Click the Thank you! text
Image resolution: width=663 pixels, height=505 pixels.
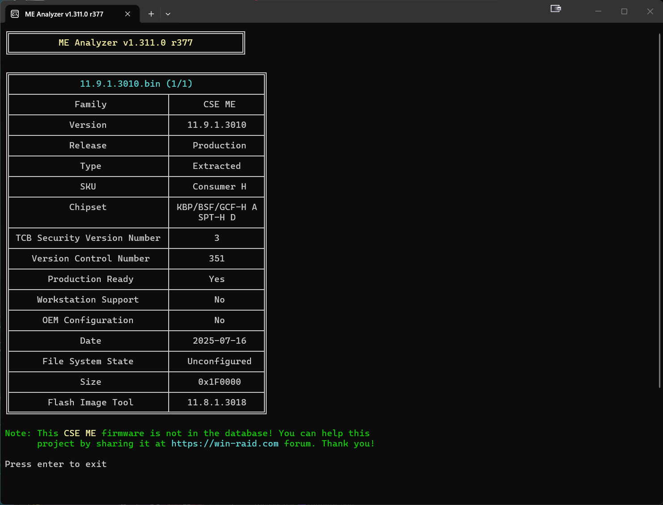tap(348, 444)
